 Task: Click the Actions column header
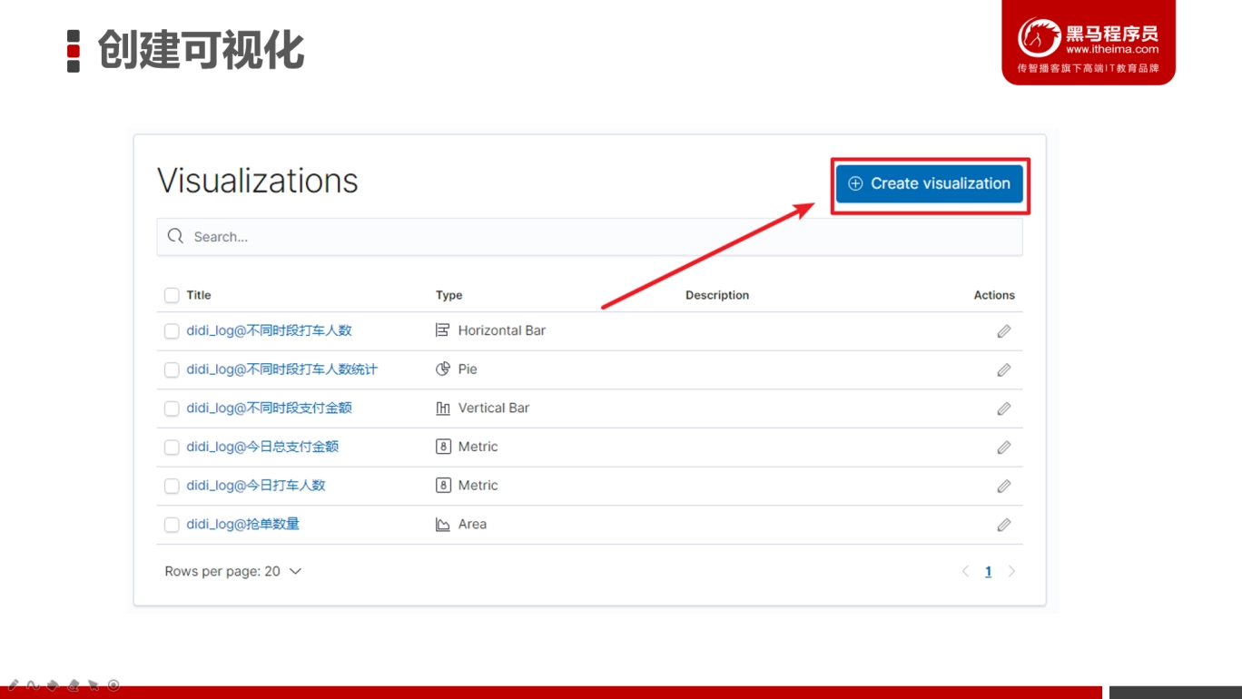tap(994, 295)
